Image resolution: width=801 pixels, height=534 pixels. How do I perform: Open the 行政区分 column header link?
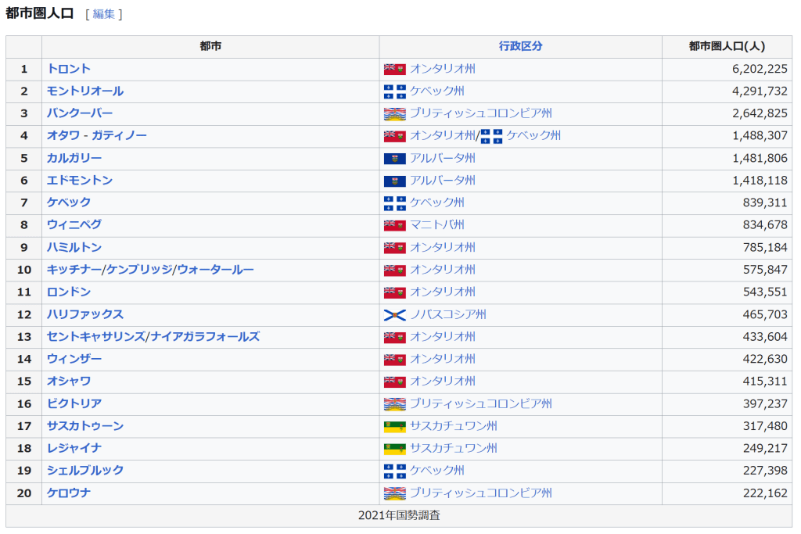tap(520, 46)
